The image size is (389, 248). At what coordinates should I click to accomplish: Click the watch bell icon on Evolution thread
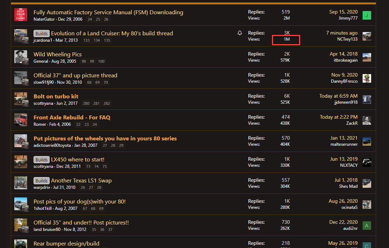click(240, 33)
